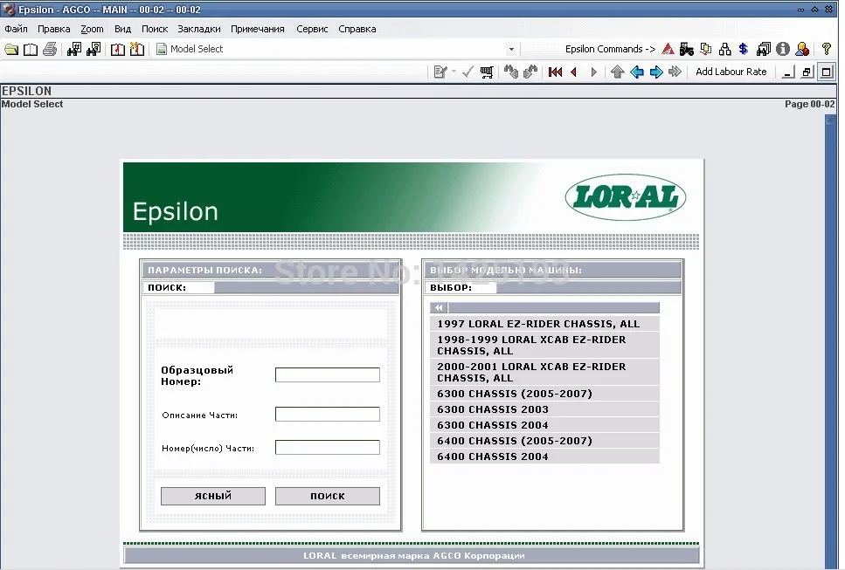Click the blue forward navigation arrow
845x570 pixels.
[655, 72]
